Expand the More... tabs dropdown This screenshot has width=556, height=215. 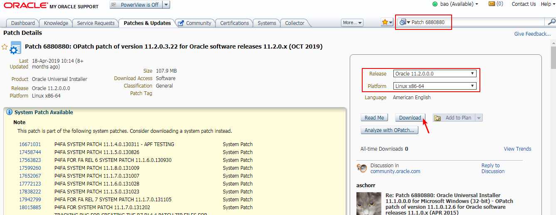pyautogui.click(x=352, y=23)
